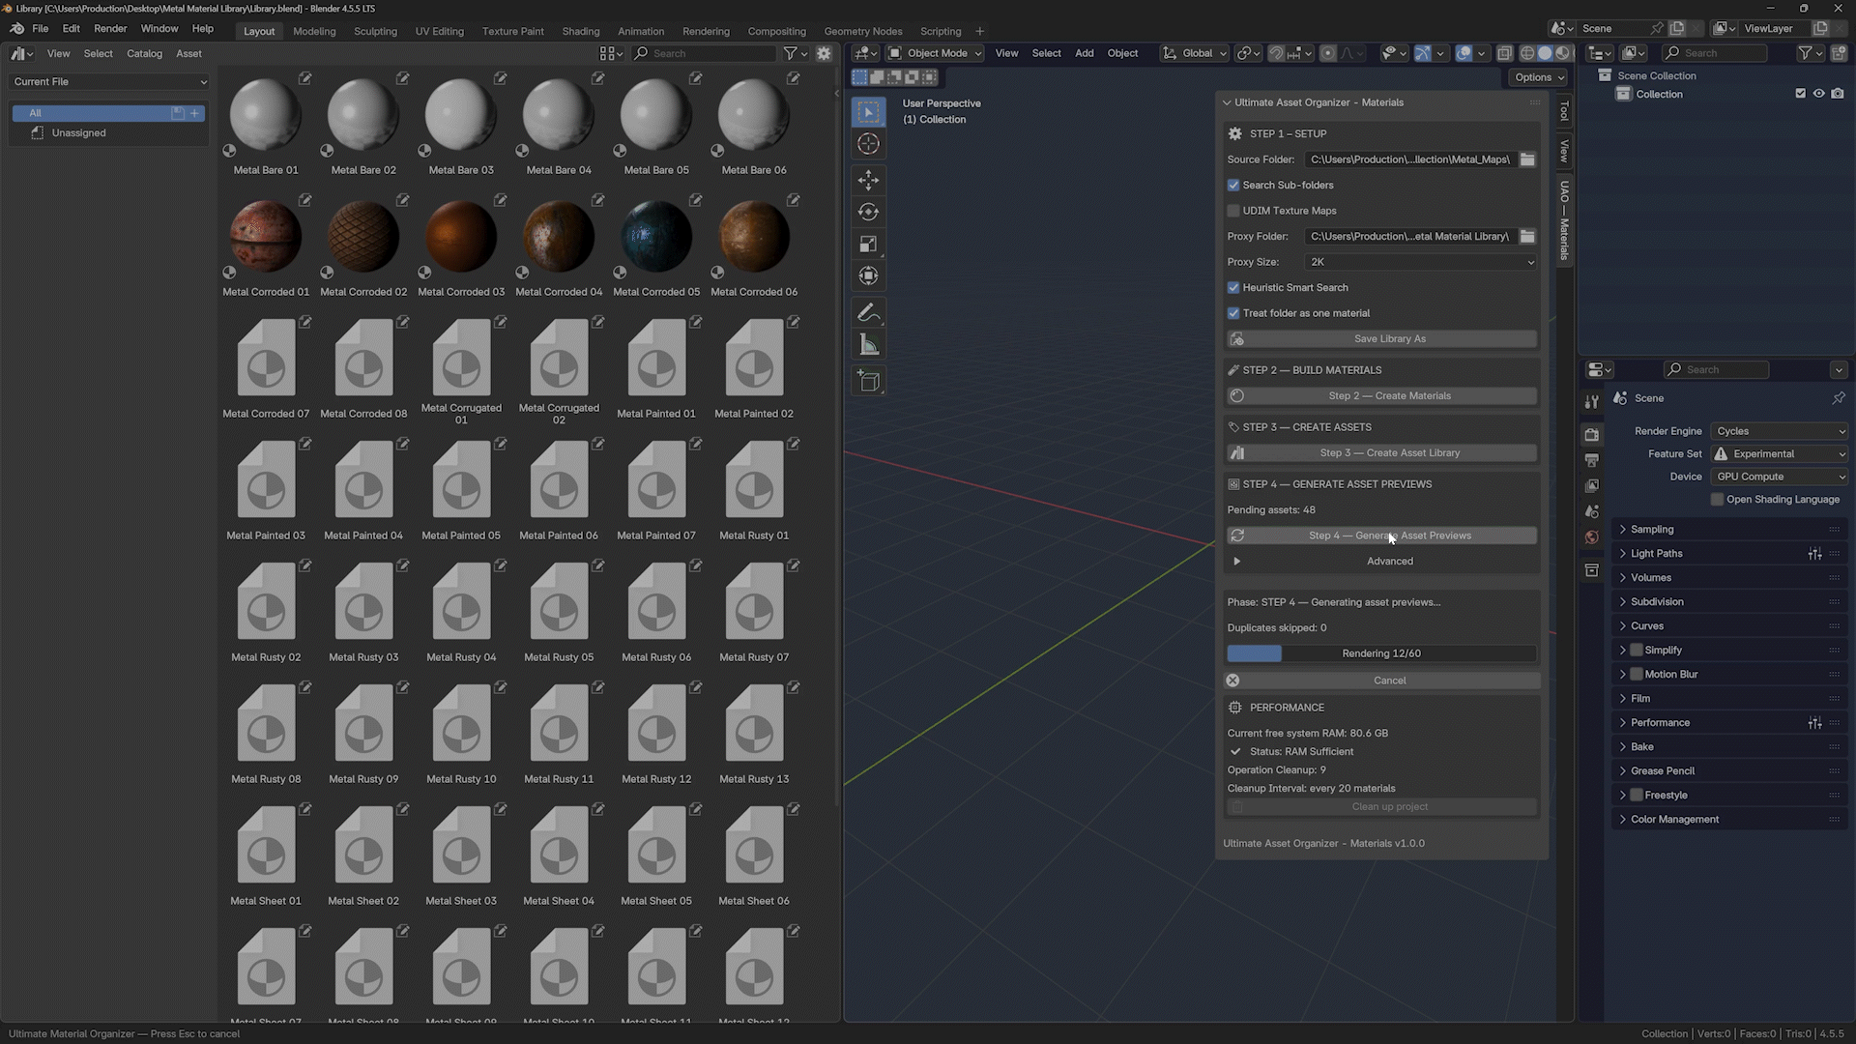This screenshot has width=1856, height=1044.
Task: Cancel the preview rendering
Action: [1382, 681]
